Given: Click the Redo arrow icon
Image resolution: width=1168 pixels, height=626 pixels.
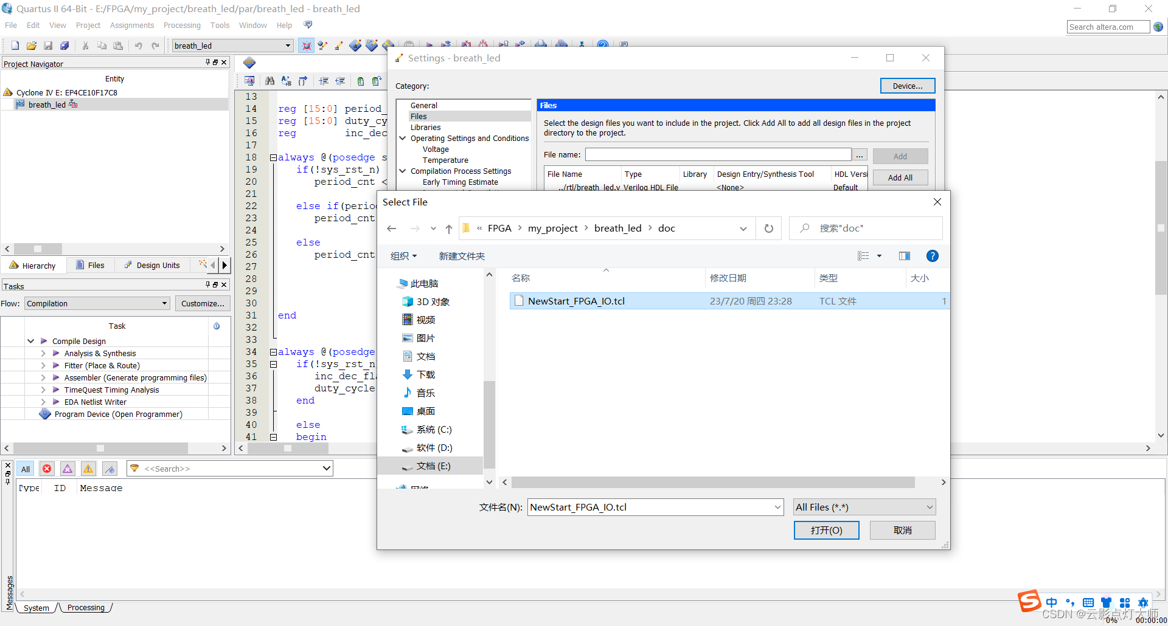Looking at the screenshot, I should (x=155, y=46).
